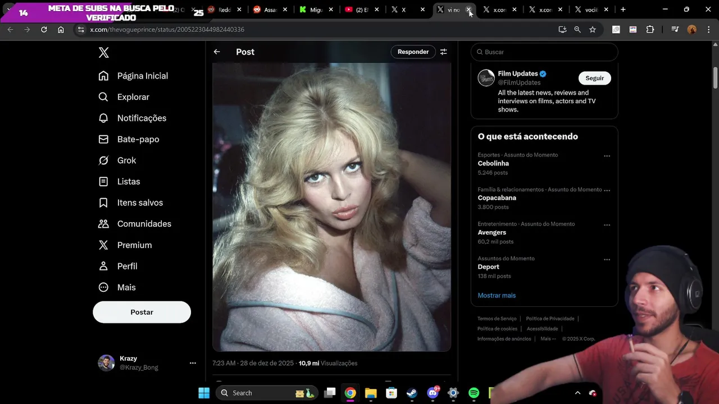The width and height of the screenshot is (719, 404).
Task: Open Explorar search page
Action: [x=124, y=97]
